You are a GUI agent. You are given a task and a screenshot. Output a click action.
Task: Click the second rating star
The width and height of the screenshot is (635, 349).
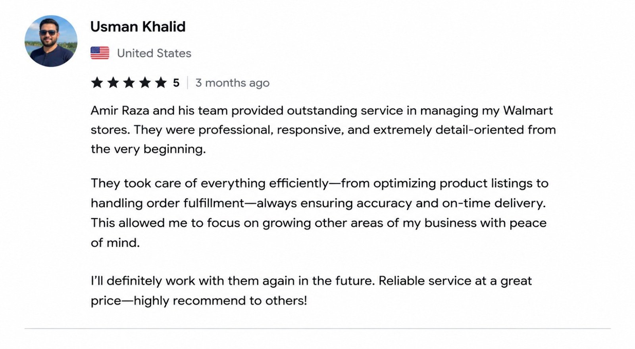[x=113, y=83]
